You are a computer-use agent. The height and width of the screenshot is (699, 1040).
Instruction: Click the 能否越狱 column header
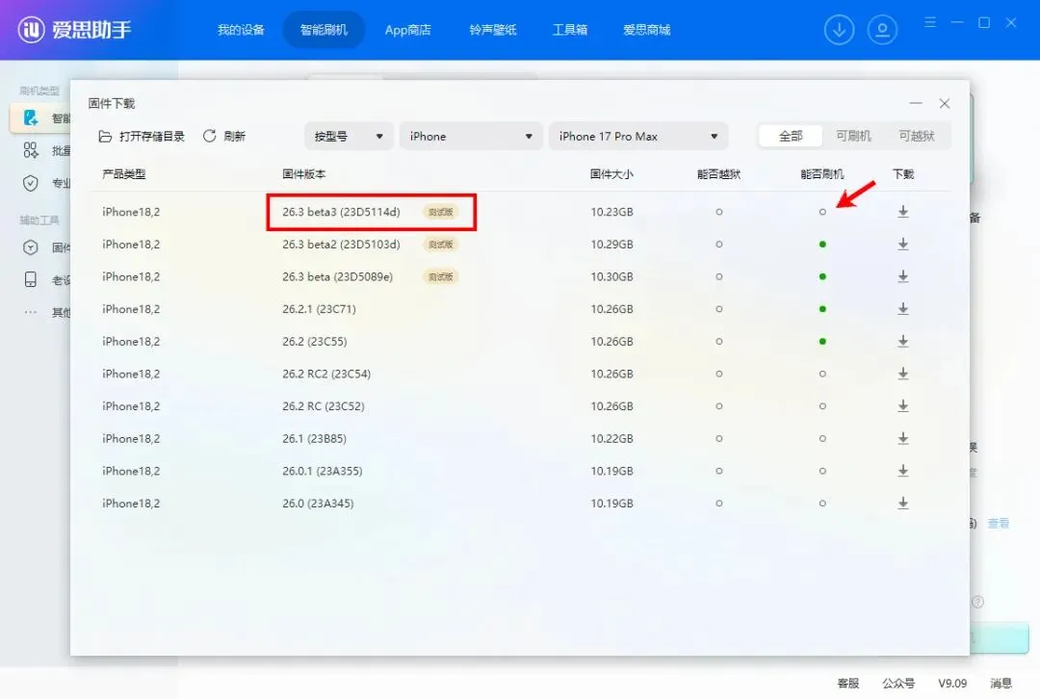[x=718, y=173]
